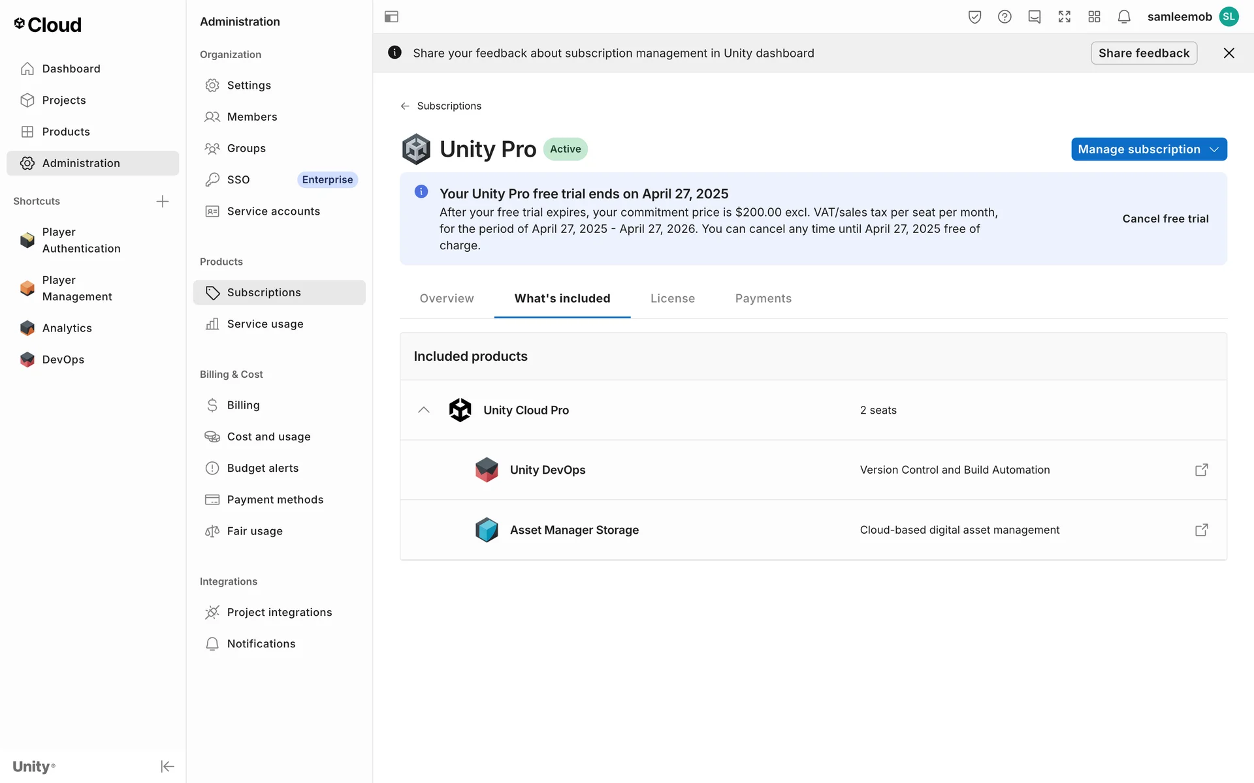Click the Share feedback button
This screenshot has height=783, width=1254.
(1143, 53)
